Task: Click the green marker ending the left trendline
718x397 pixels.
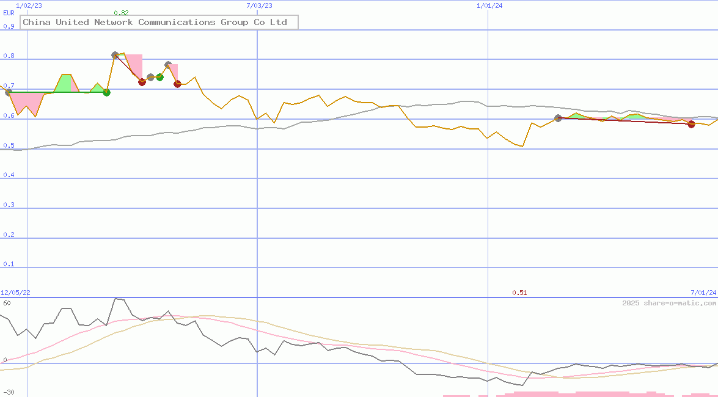Action: 106,93
